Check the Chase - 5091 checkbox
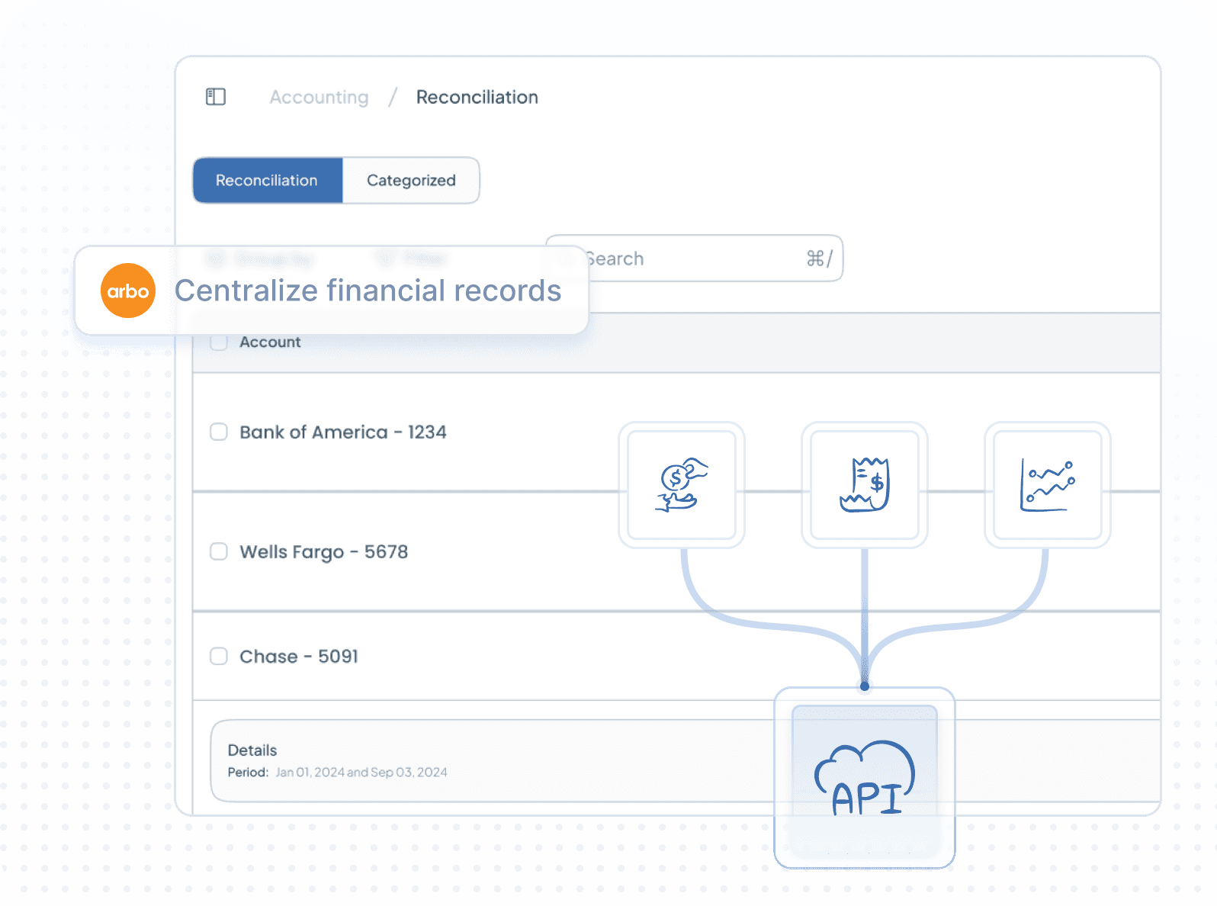Image resolution: width=1217 pixels, height=906 pixels. point(219,656)
